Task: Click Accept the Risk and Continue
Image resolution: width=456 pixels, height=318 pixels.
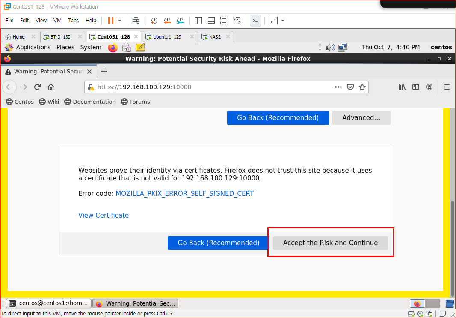Action: 330,243
